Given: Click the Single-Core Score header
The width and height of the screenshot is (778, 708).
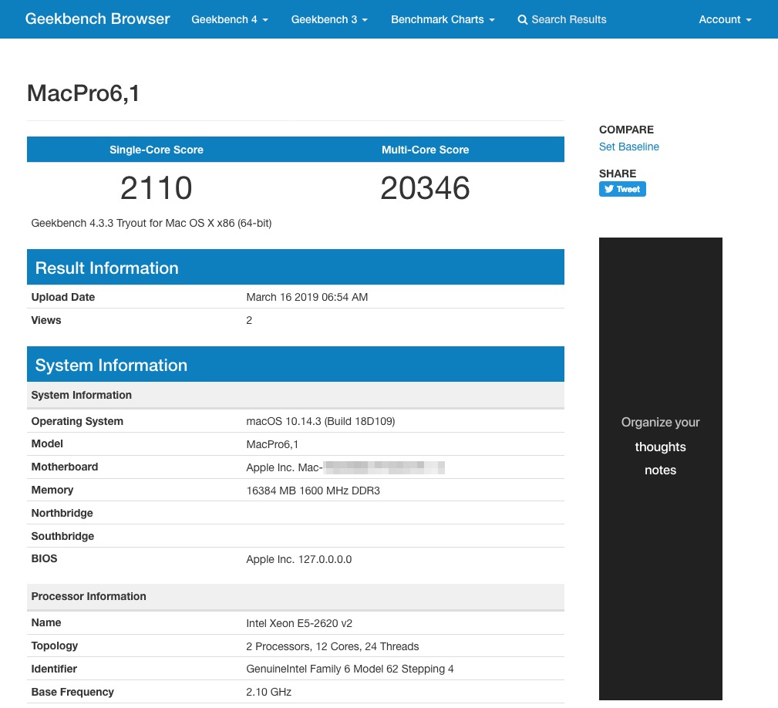Looking at the screenshot, I should point(157,150).
